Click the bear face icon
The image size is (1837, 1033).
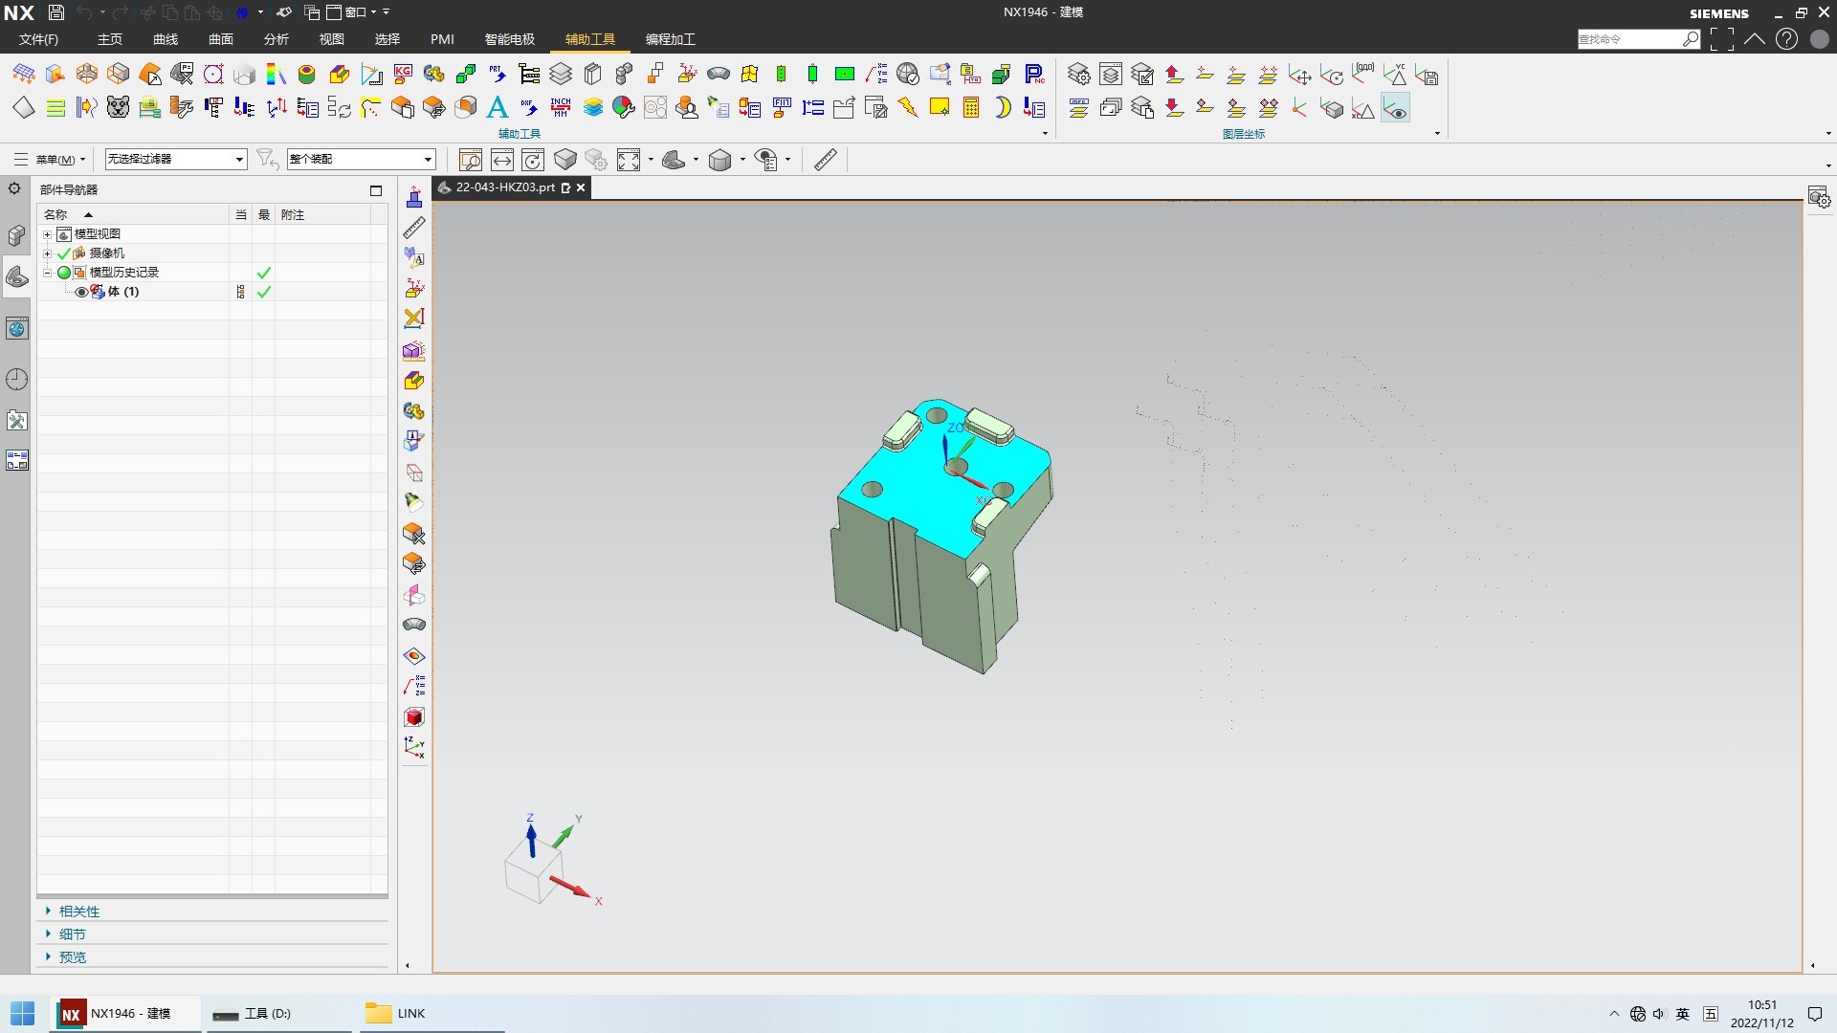(x=118, y=107)
